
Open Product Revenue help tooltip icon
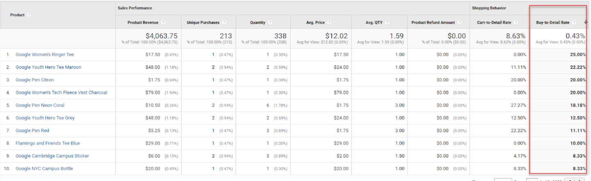pyautogui.click(x=163, y=22)
